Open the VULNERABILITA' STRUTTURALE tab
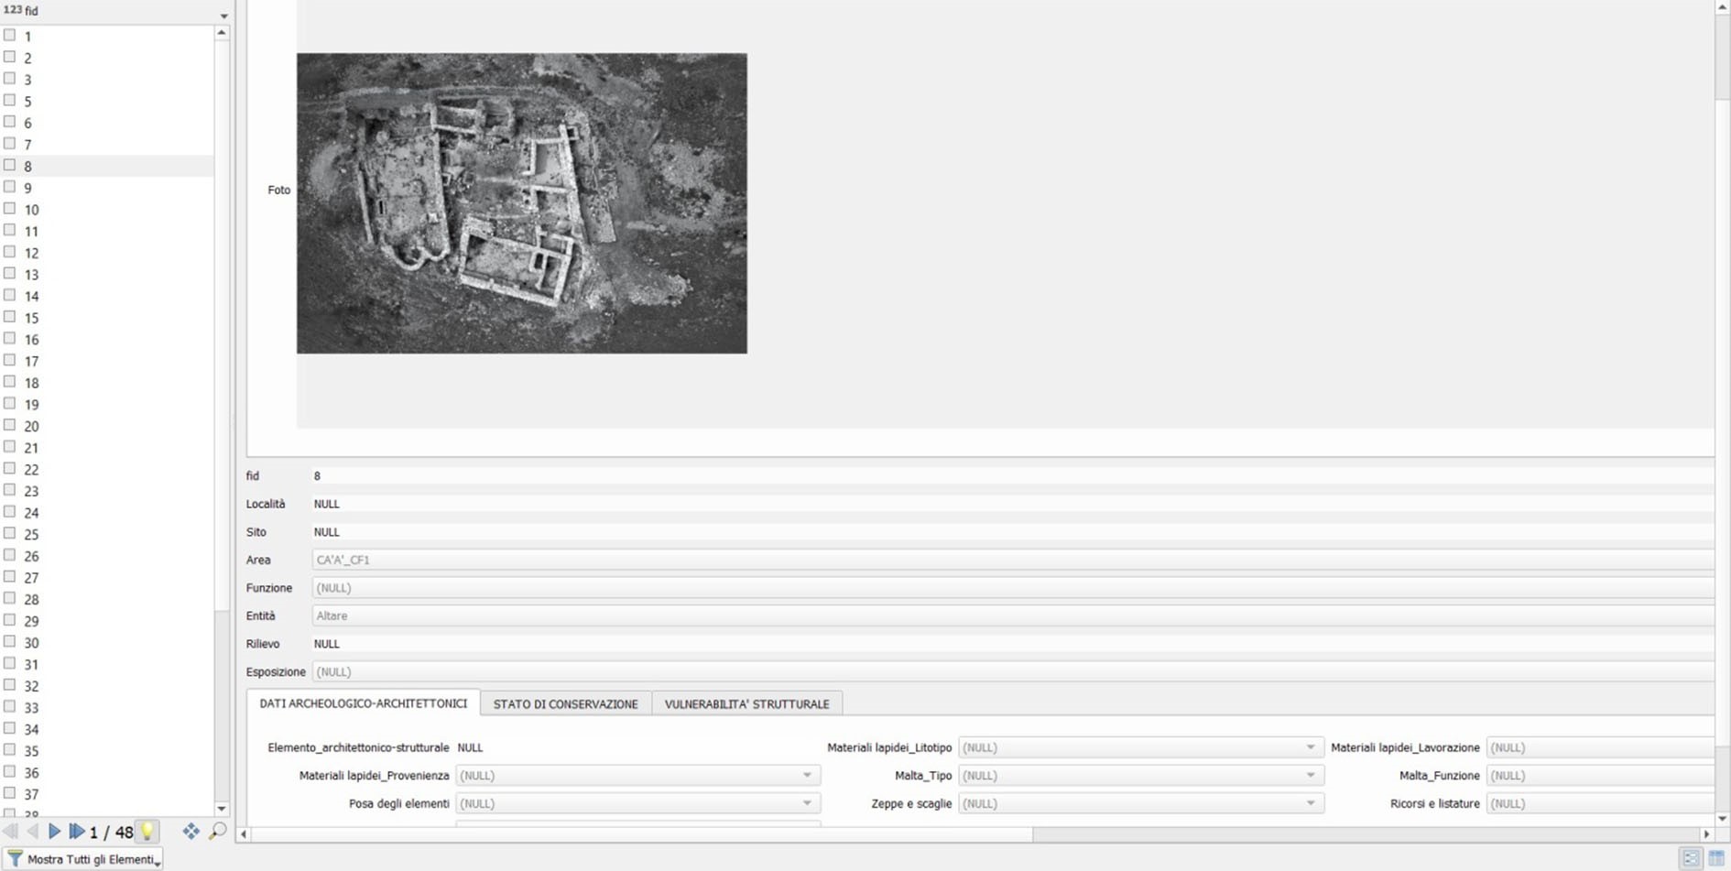Viewport: 1731px width, 871px height. [x=746, y=704]
